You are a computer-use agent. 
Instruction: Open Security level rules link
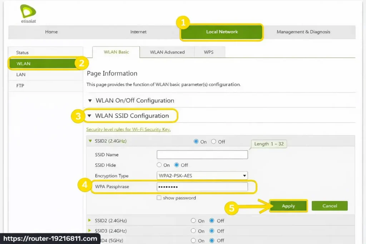tap(128, 129)
